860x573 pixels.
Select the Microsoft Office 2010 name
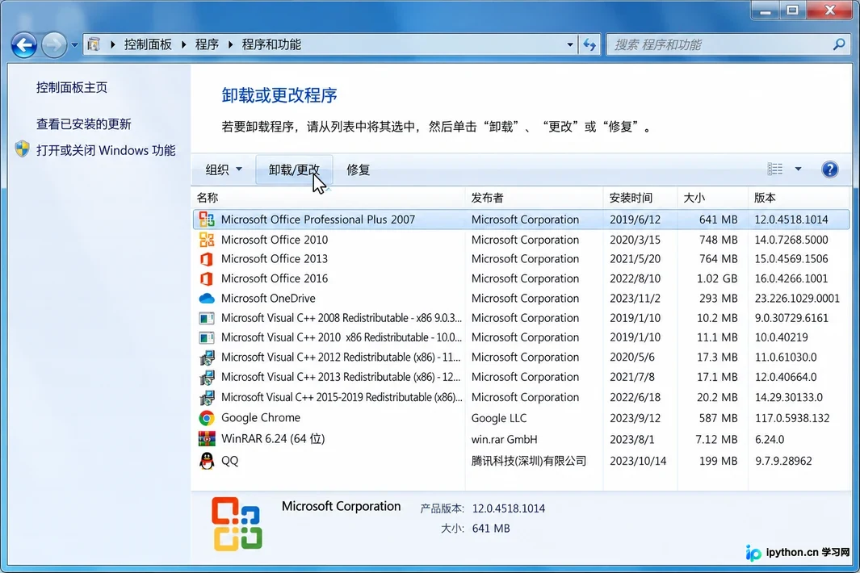275,240
